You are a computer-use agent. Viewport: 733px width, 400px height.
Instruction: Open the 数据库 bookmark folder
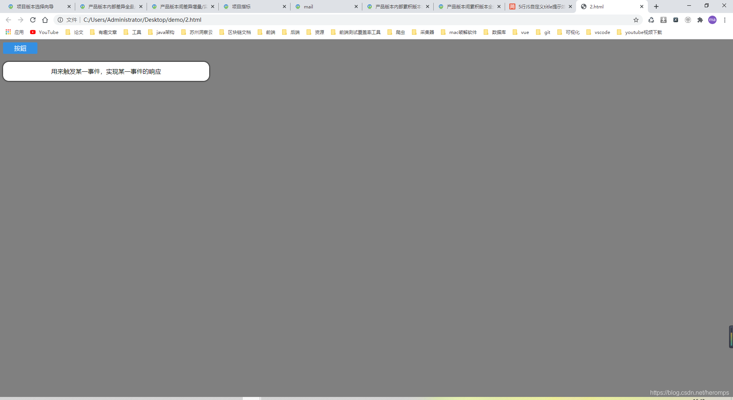click(495, 32)
